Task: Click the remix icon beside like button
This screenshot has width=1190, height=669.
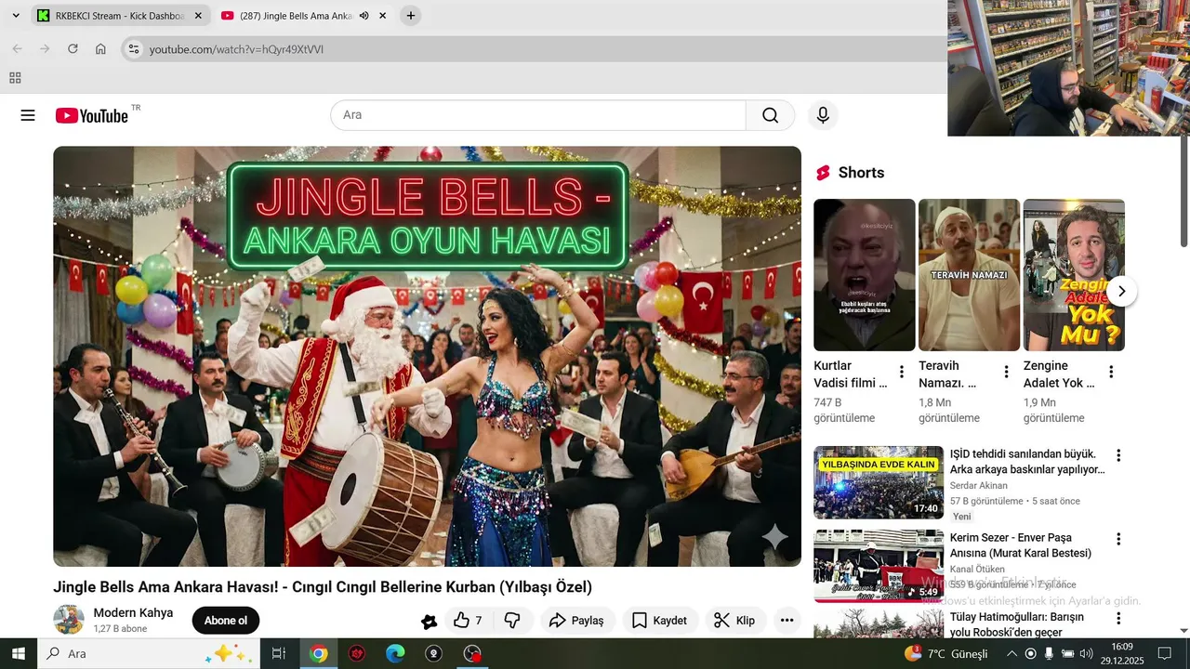Action: (x=430, y=622)
